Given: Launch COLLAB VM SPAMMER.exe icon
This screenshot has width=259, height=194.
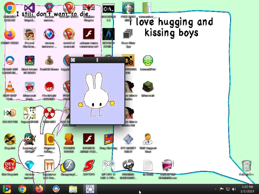Looking at the screenshot, I should (x=168, y=166).
